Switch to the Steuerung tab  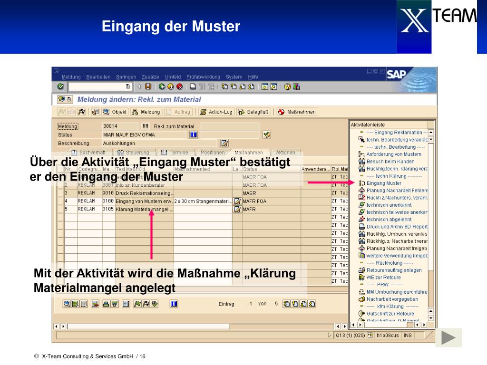tap(133, 153)
